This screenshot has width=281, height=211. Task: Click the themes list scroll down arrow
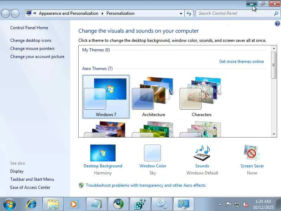point(274,134)
